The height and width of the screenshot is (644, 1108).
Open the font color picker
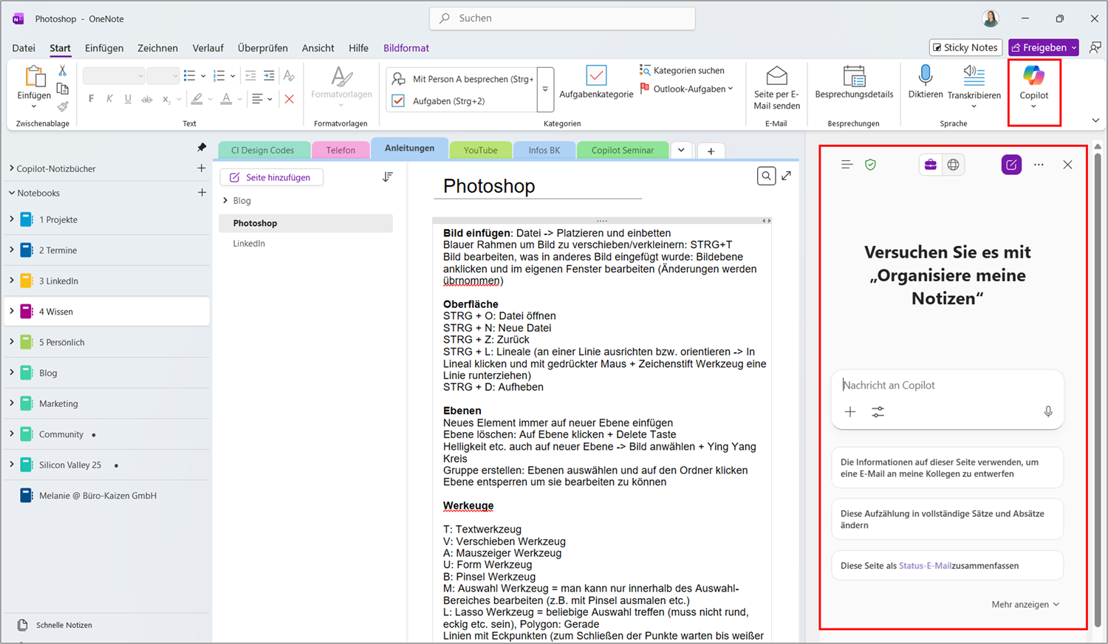coord(239,99)
